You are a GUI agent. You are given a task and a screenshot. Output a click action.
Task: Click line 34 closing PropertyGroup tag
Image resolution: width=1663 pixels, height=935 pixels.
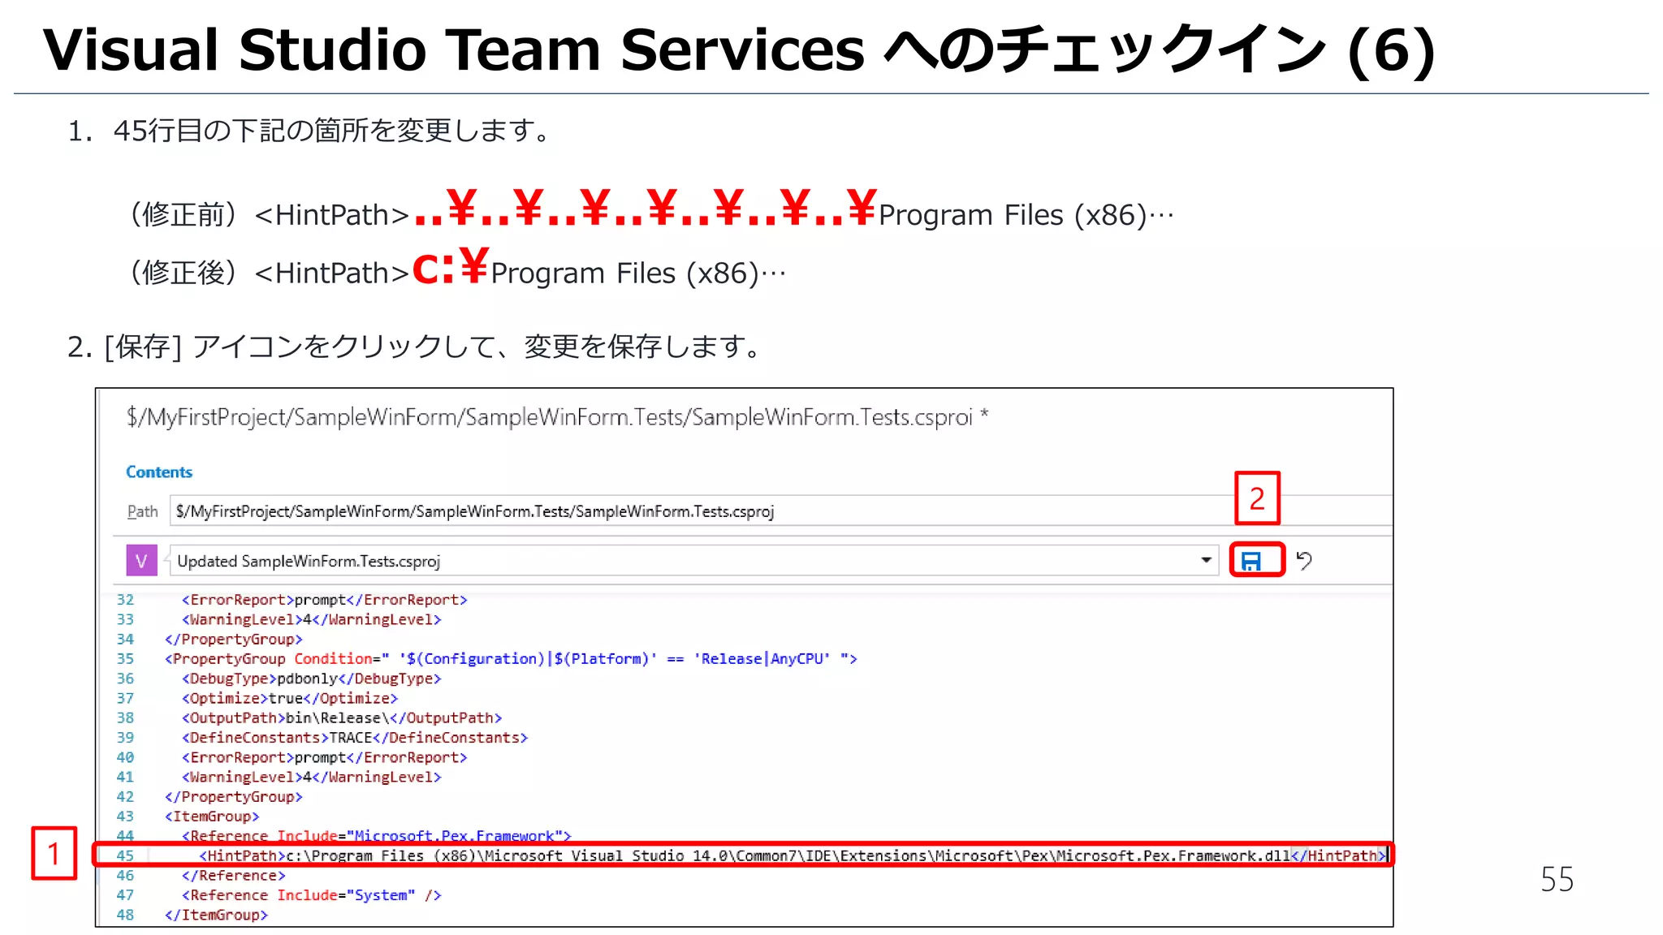[x=233, y=640]
